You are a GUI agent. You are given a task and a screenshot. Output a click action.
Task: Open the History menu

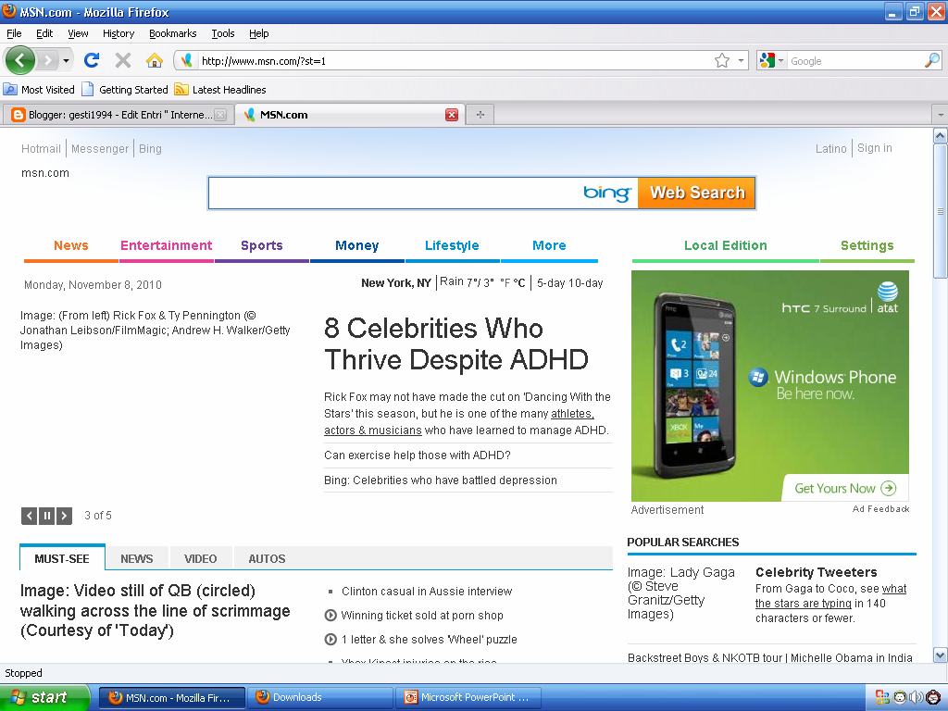[x=118, y=33]
